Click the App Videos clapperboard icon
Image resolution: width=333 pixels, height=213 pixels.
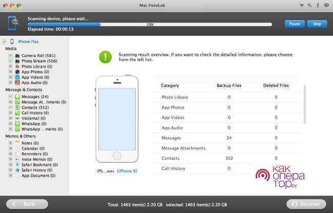click(17, 77)
